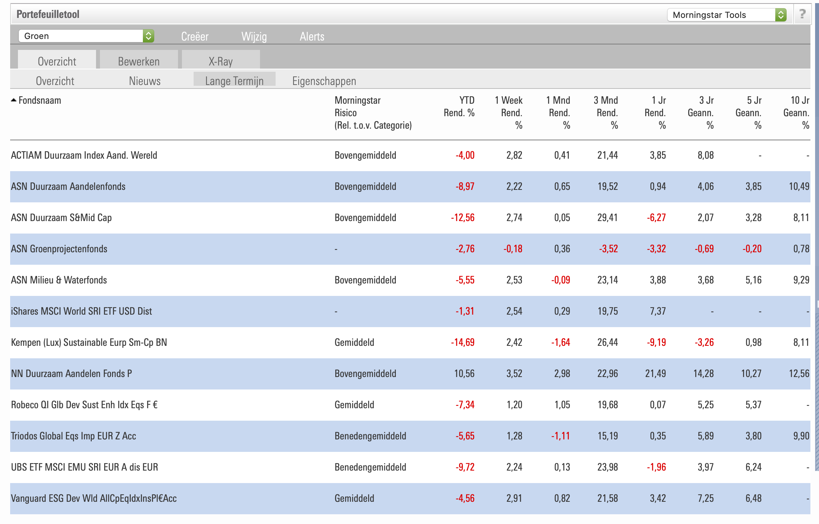The width and height of the screenshot is (819, 524).
Task: Open the help question mark icon
Action: coord(802,14)
